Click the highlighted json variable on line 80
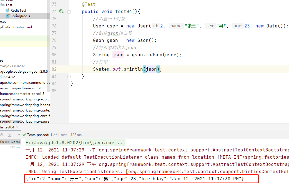 click(x=118, y=55)
